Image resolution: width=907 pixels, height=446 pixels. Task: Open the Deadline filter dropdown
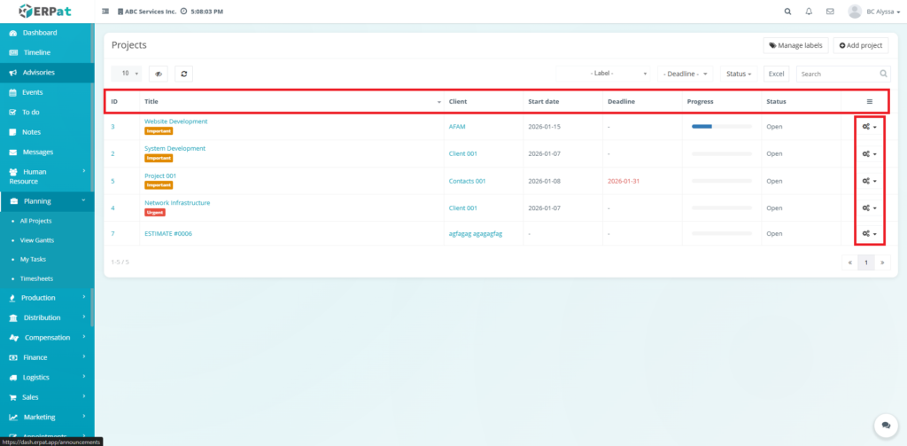[x=686, y=74]
